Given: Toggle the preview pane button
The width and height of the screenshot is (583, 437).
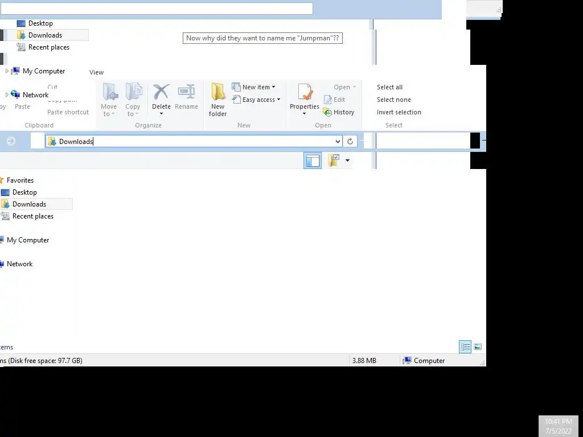Looking at the screenshot, I should click(313, 160).
